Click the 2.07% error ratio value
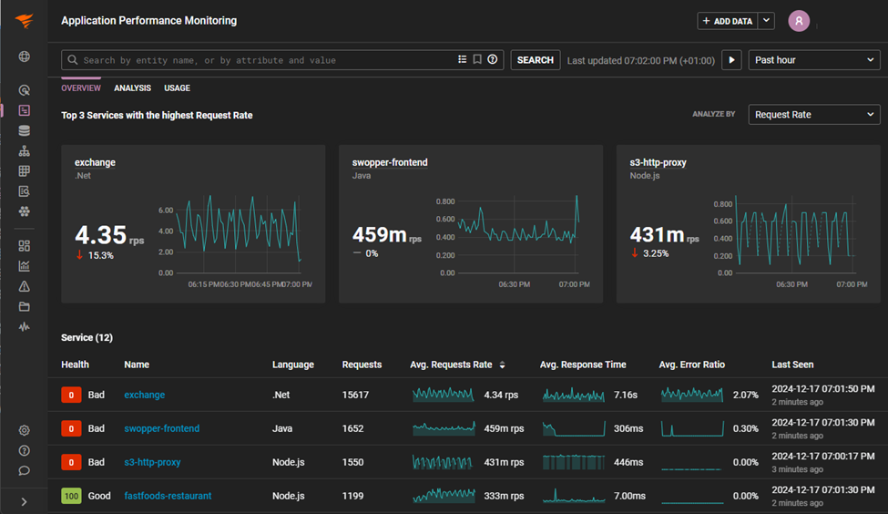The image size is (888, 514). point(745,395)
